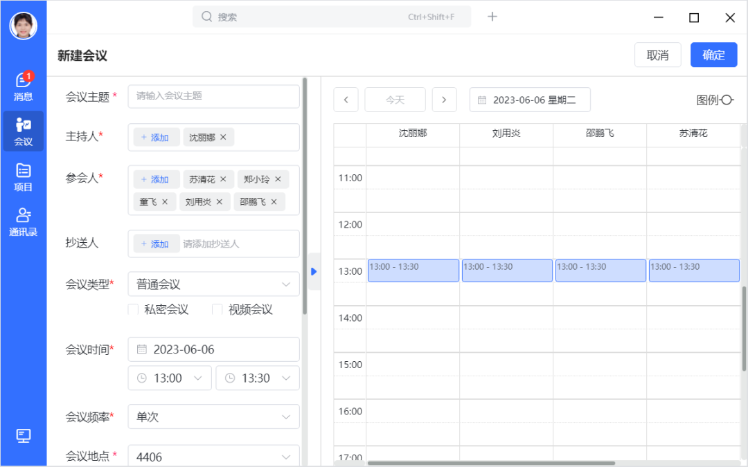Click the plus icon beside search
748x467 pixels.
tap(492, 17)
